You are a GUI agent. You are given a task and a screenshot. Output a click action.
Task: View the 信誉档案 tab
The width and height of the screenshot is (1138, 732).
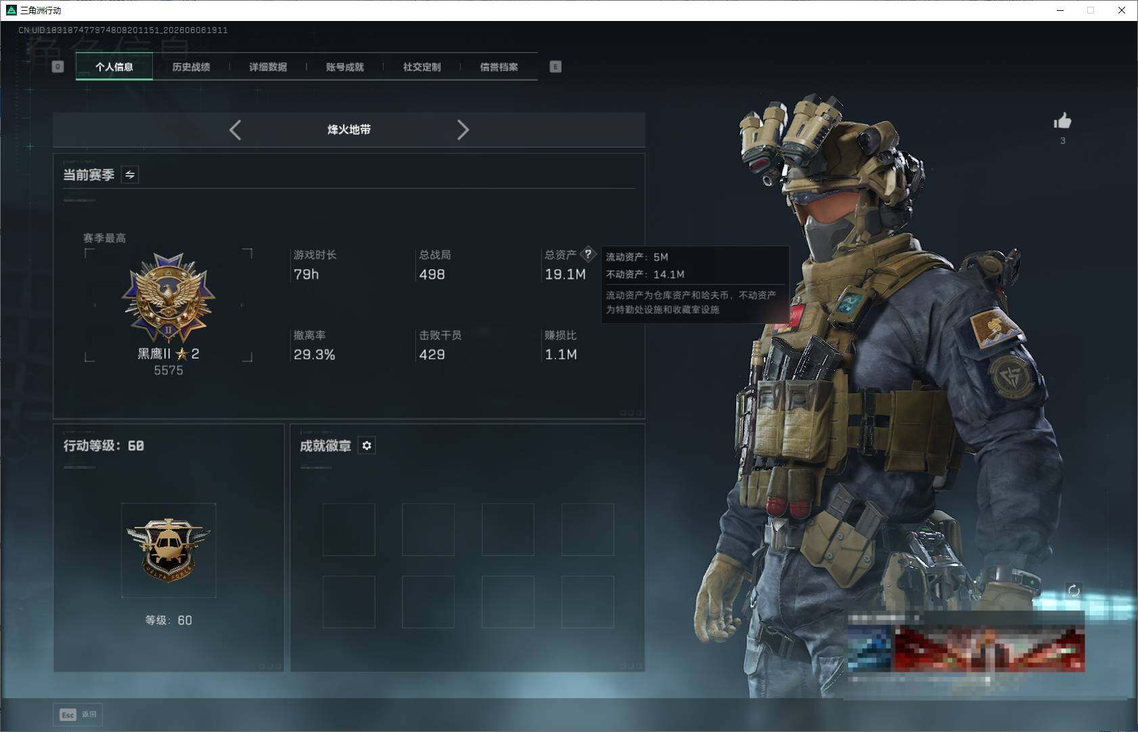[499, 66]
